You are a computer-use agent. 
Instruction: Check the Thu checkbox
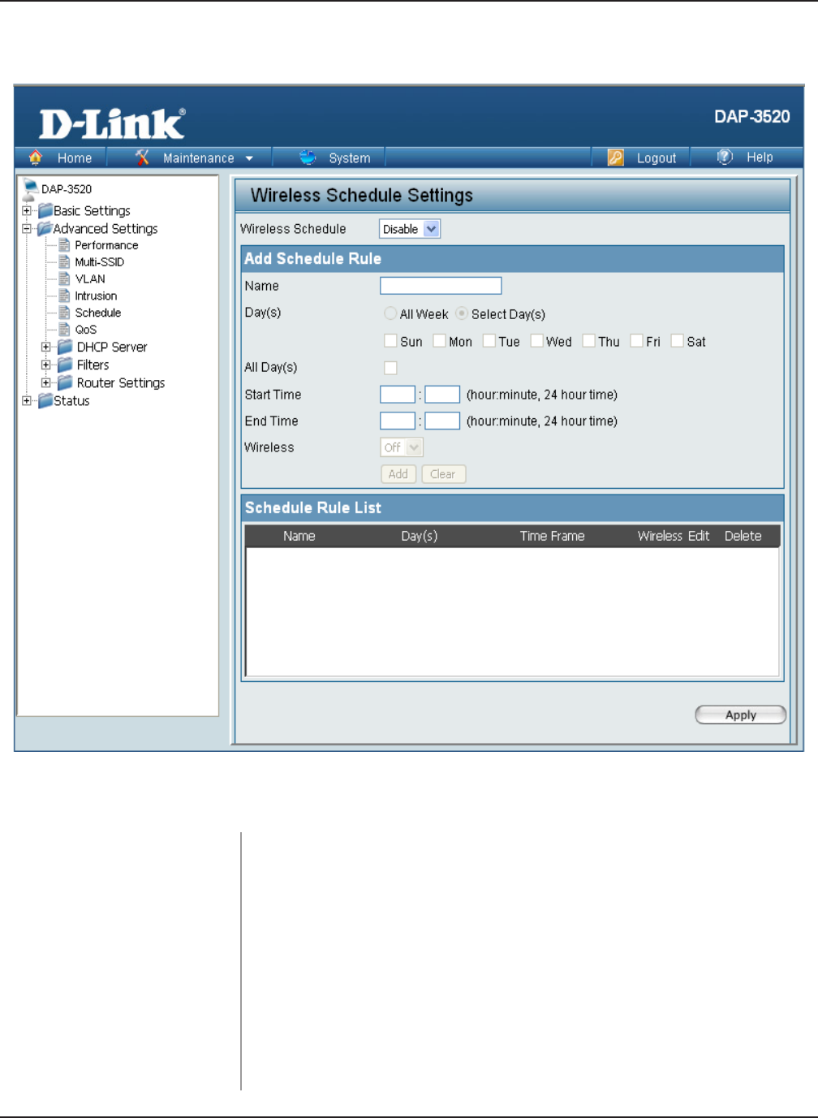[588, 341]
